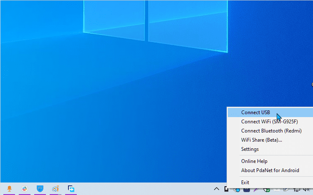The width and height of the screenshot is (313, 195).
Task: Choose Connect Bluetooth (Redmi)
Action: coord(270,131)
